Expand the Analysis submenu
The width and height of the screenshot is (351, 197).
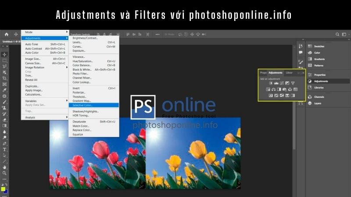pyautogui.click(x=45, y=117)
